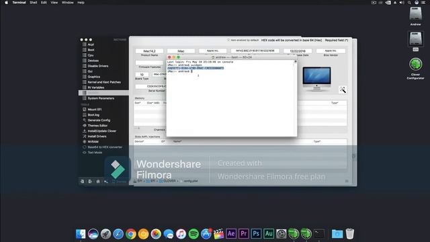Screen dimensions: 430x242
Task: Click the Board Type field showing 10
Action: tap(142, 75)
